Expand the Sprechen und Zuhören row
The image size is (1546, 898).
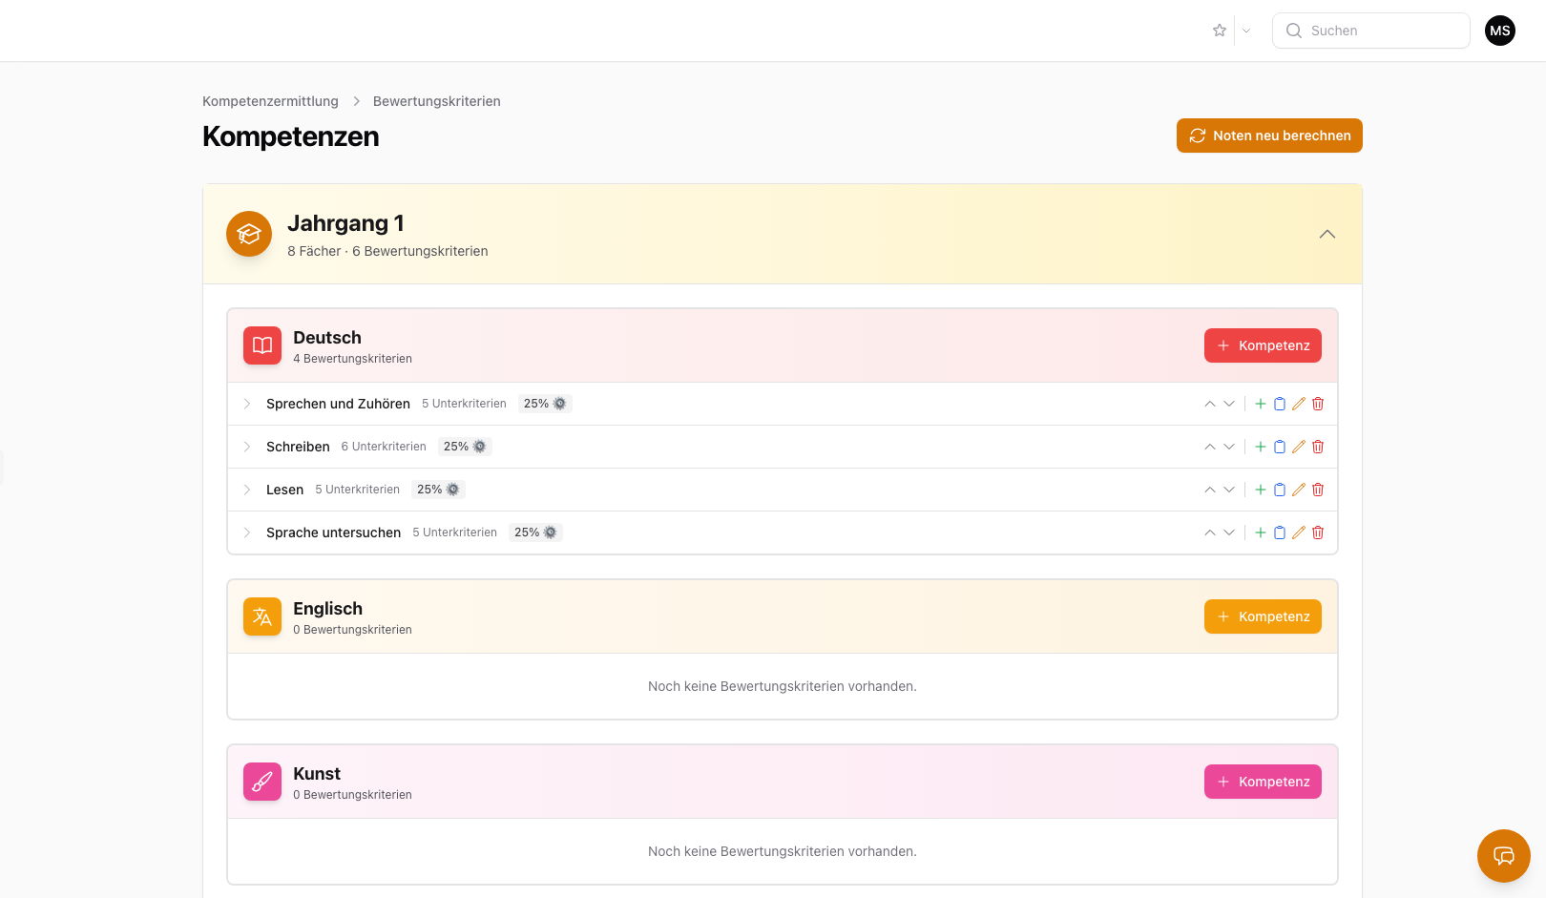247,404
